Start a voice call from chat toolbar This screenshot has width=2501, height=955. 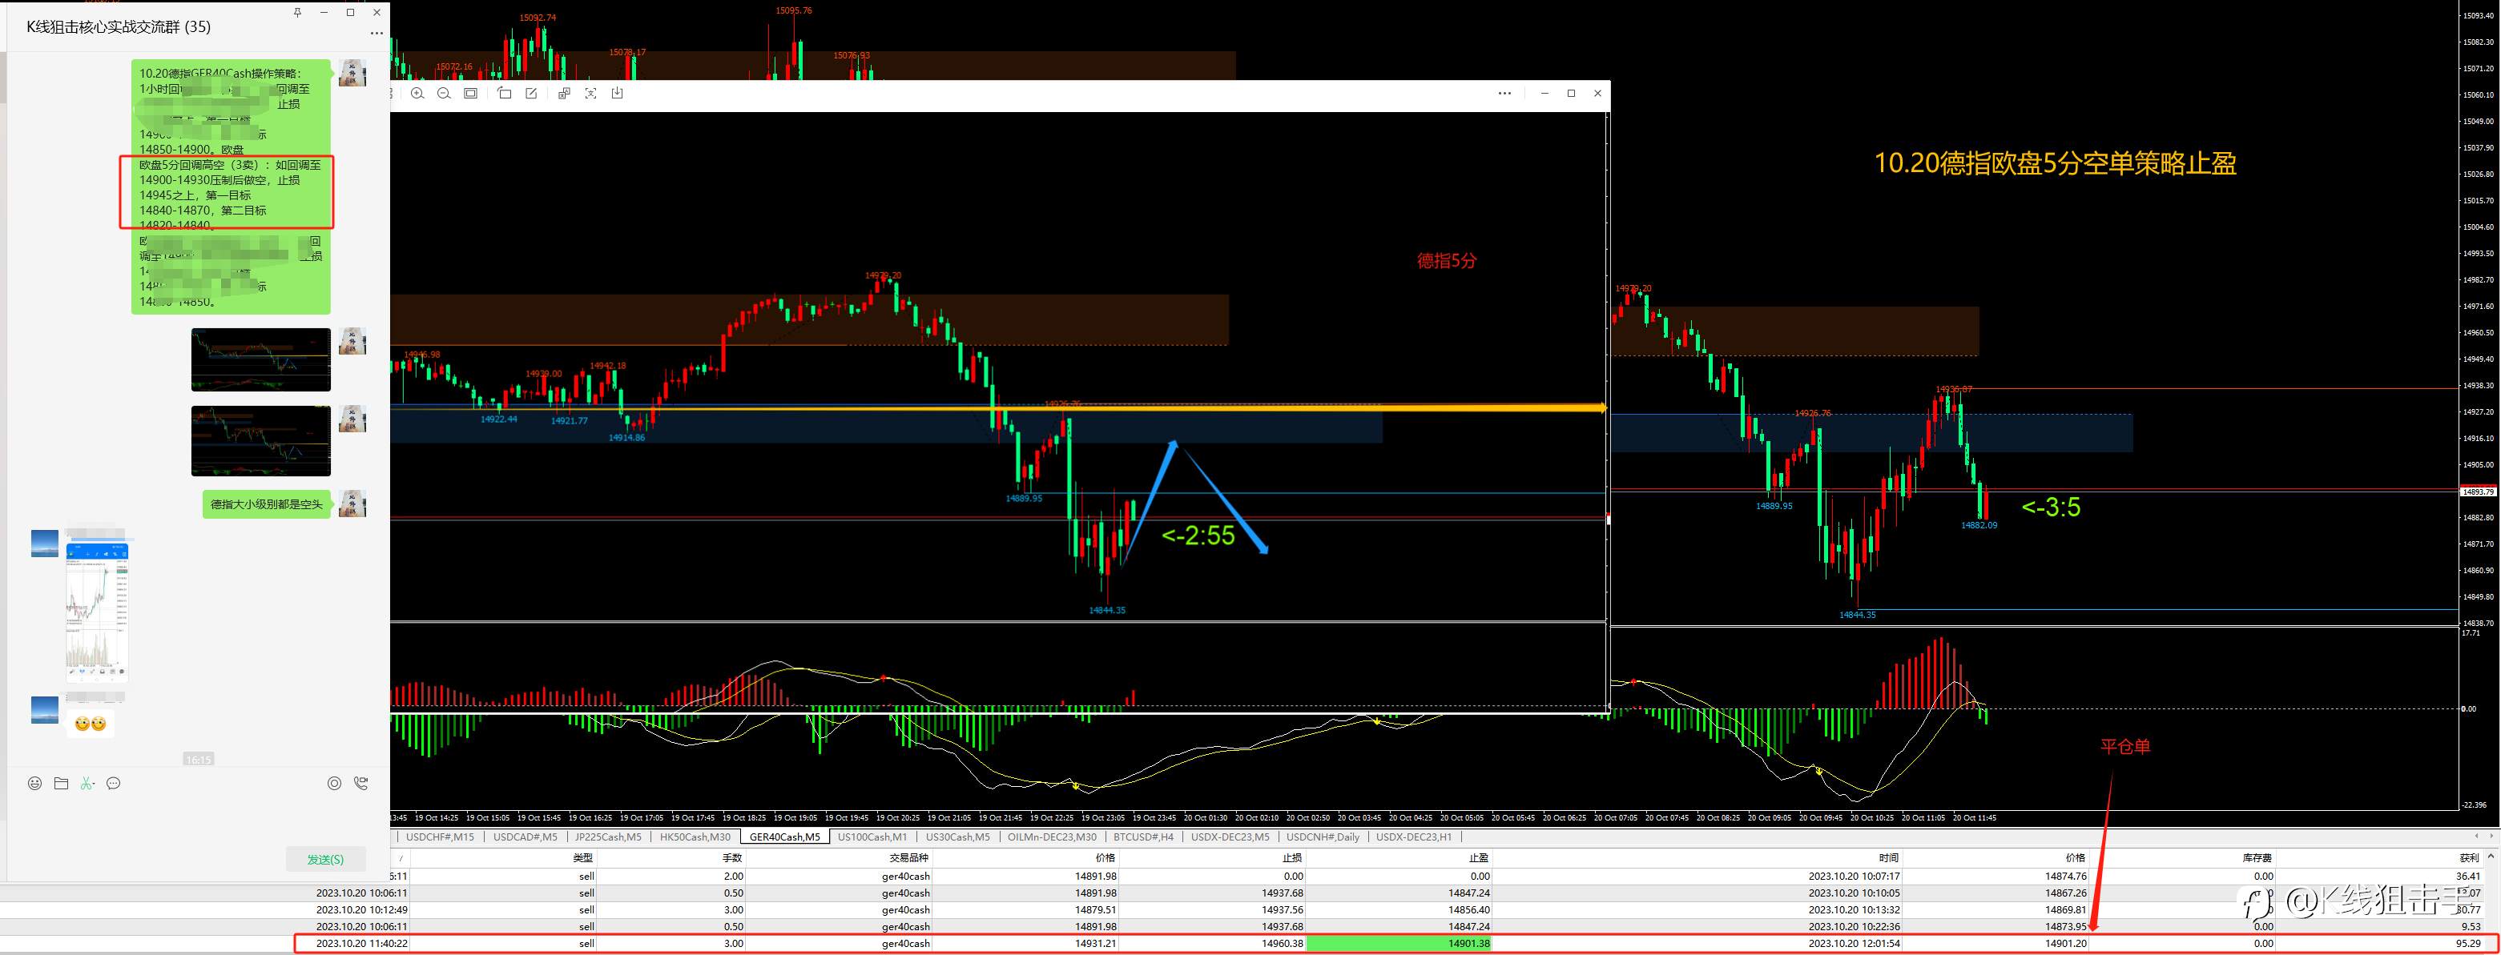361,783
